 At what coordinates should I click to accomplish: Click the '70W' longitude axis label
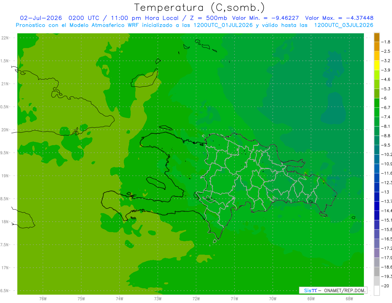click(x=272, y=298)
